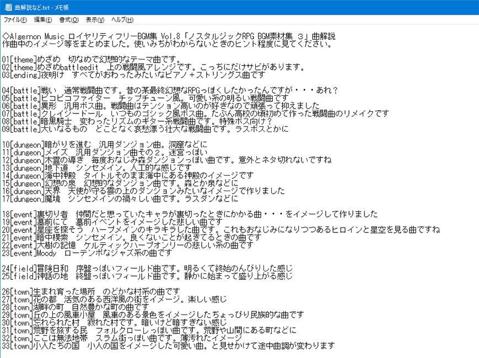Viewport: 479px width, 358px height.
Task: Click the line 15[dungeon]幻想の泉
Action: [x=120, y=183]
